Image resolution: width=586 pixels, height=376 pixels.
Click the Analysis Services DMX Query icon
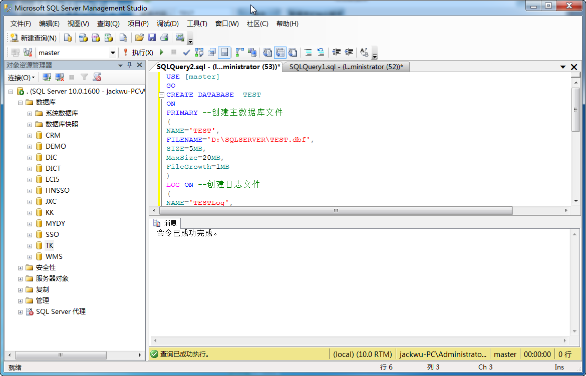click(x=96, y=38)
